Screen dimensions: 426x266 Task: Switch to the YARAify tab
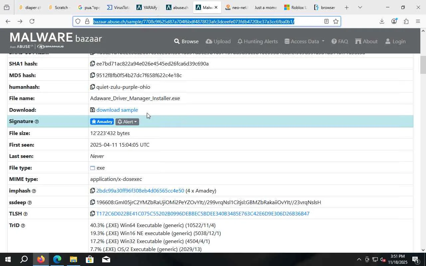click(147, 7)
